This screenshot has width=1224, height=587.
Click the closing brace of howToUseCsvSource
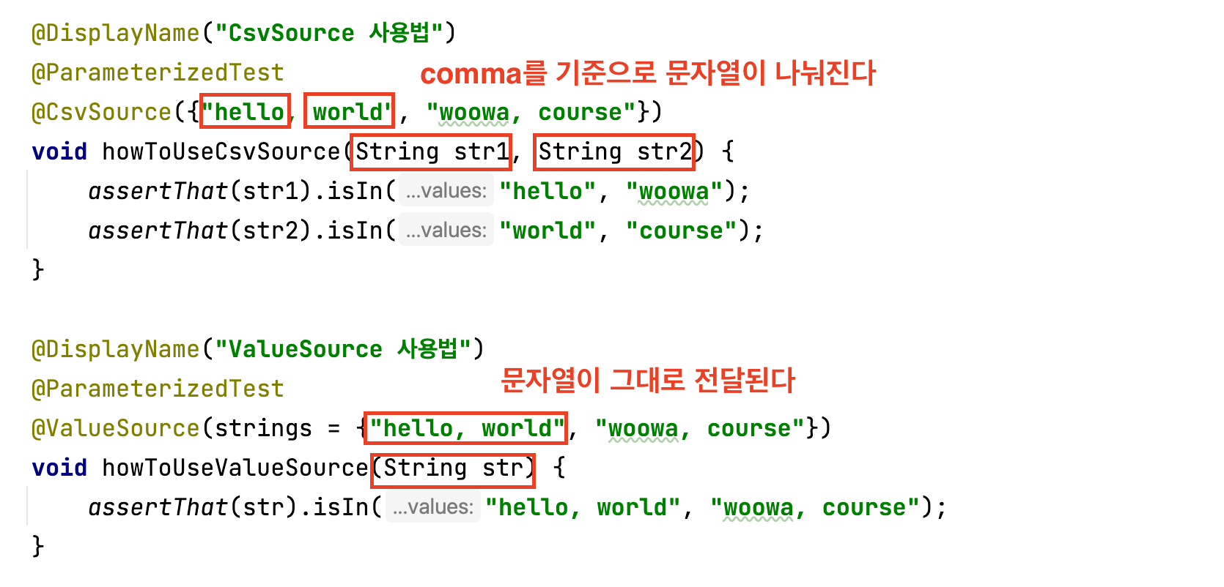(x=38, y=270)
